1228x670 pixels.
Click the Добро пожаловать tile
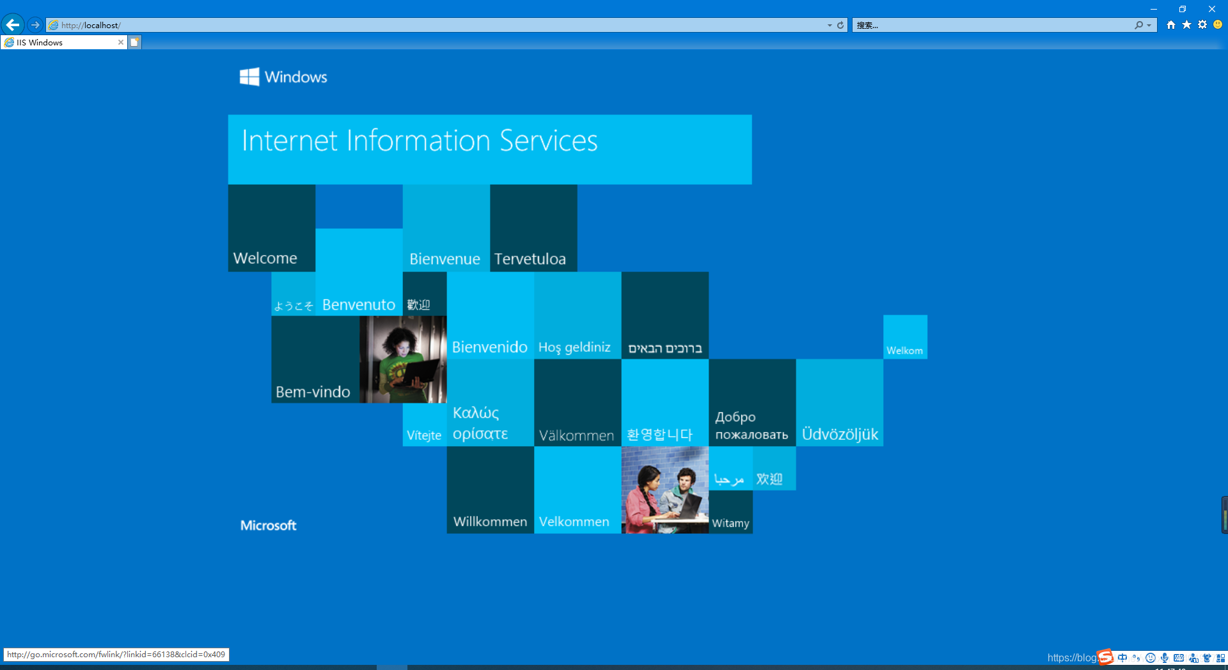(x=752, y=403)
